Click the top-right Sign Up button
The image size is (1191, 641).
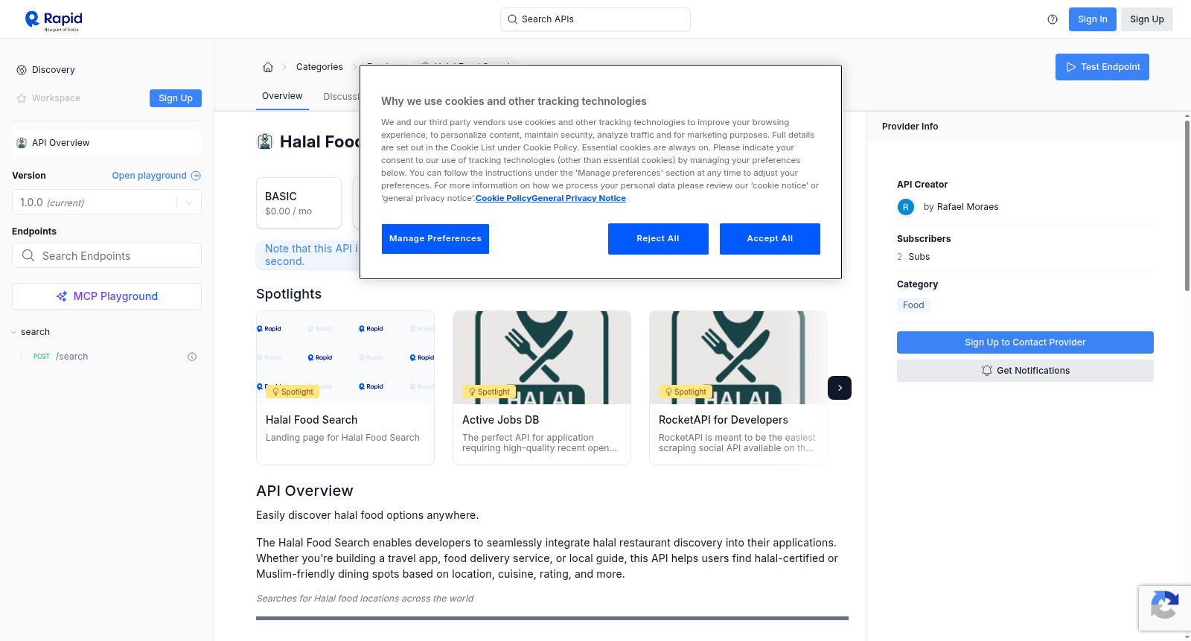pos(1147,19)
